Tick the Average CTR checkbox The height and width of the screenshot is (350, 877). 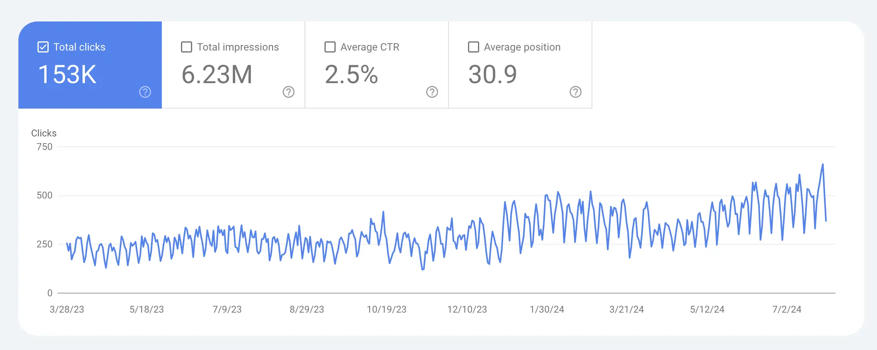pyautogui.click(x=330, y=47)
